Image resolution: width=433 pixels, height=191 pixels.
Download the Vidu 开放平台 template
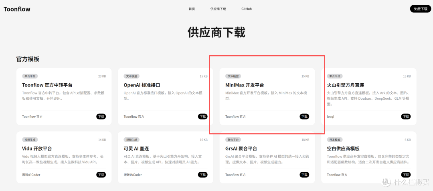[101, 175]
